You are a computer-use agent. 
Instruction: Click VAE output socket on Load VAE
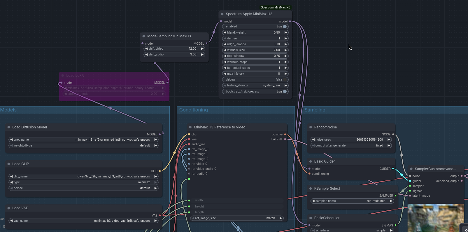pos(160,215)
